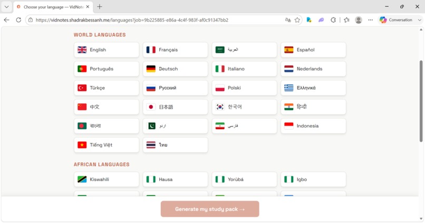Click the scrollbar down arrow
The image size is (425, 223).
[421, 219]
